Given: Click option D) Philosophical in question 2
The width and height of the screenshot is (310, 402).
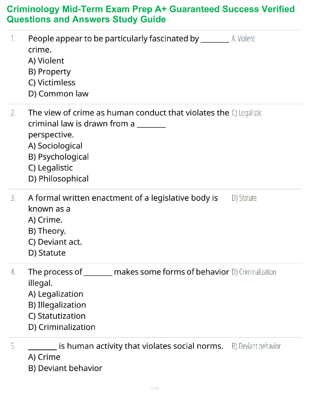Looking at the screenshot, I should coord(59,179).
